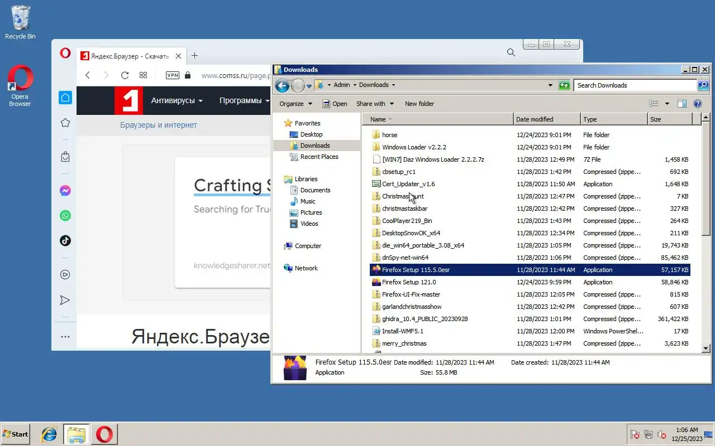Reload the page in Opera
This screenshot has height=446, width=715.
click(x=125, y=75)
